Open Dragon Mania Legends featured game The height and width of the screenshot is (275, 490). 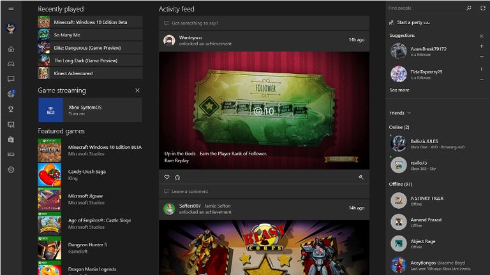click(x=90, y=268)
